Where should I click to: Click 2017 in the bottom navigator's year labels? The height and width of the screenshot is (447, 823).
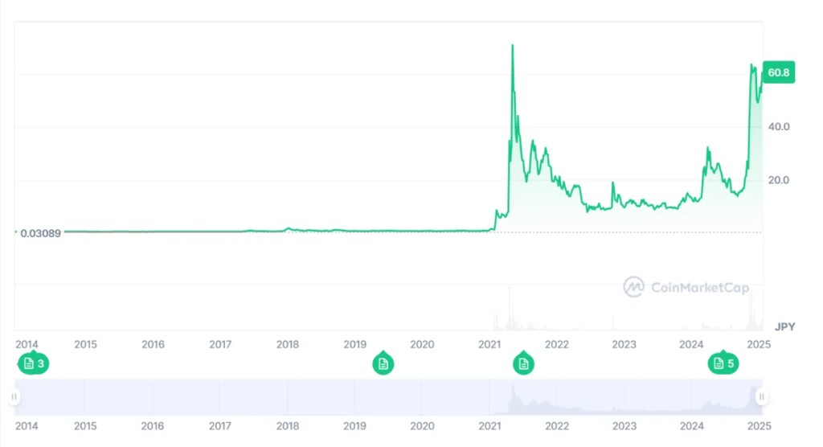point(220,424)
